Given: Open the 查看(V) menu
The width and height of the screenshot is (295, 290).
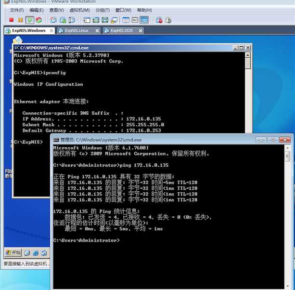Looking at the screenshot, I should click(x=56, y=10).
